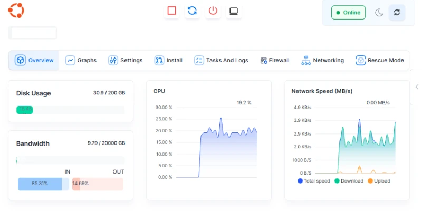Toggle dark mode moon icon
This screenshot has height=211, width=422.
pyautogui.click(x=379, y=12)
